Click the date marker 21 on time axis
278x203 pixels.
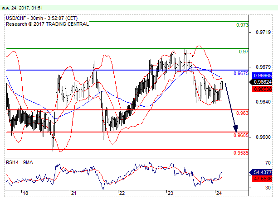coord(73,193)
